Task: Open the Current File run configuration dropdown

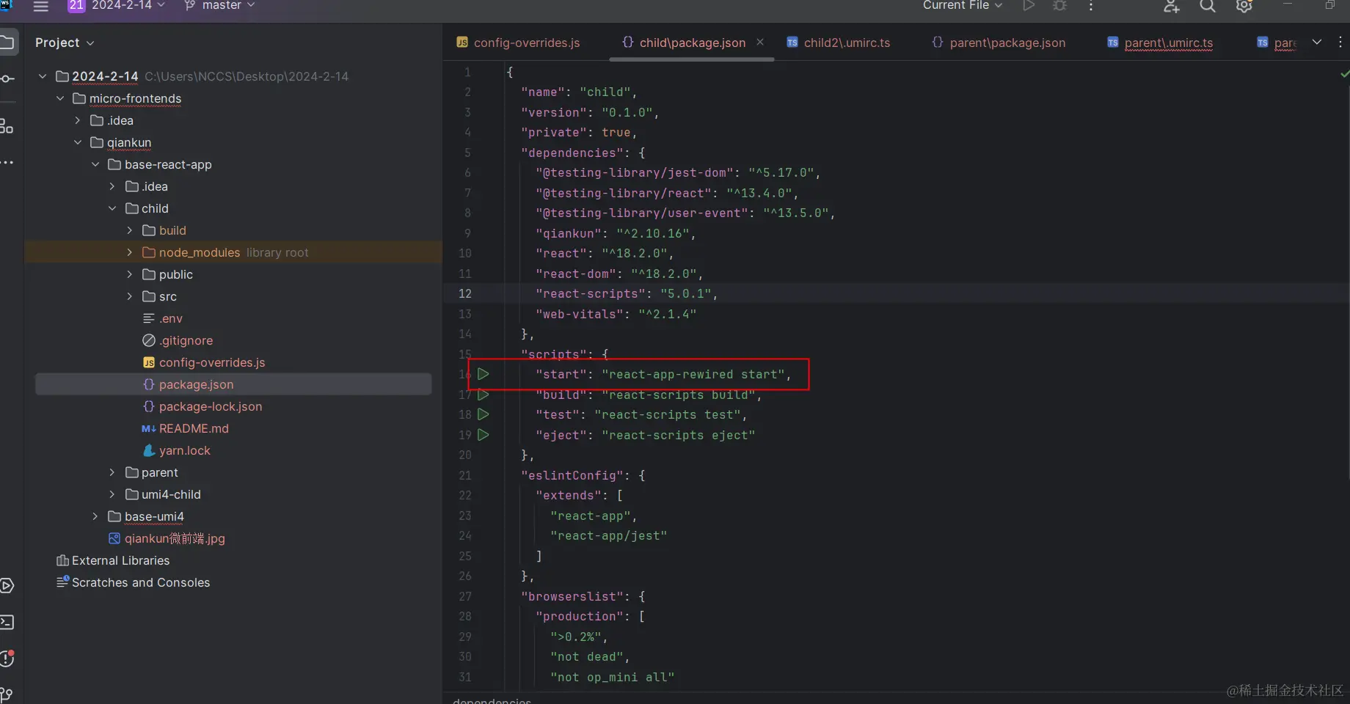Action: (962, 6)
